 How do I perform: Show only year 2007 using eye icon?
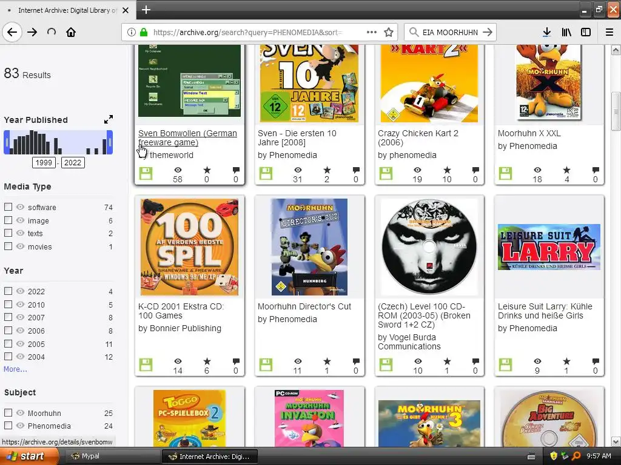20,317
